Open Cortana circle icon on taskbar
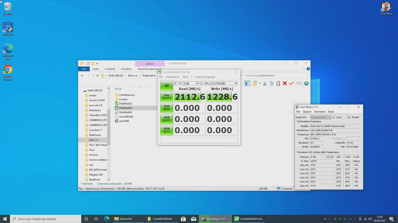The image size is (398, 223). point(86,219)
